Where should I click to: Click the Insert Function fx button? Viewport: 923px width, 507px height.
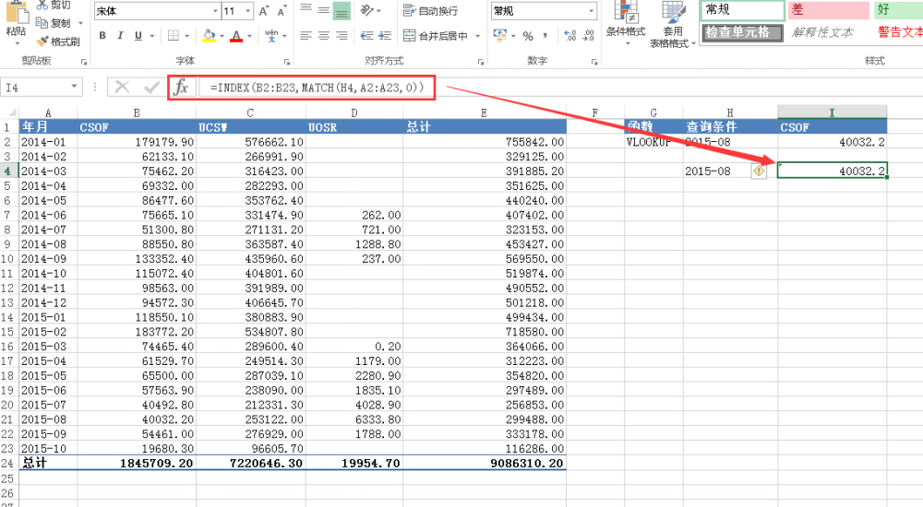tap(181, 87)
